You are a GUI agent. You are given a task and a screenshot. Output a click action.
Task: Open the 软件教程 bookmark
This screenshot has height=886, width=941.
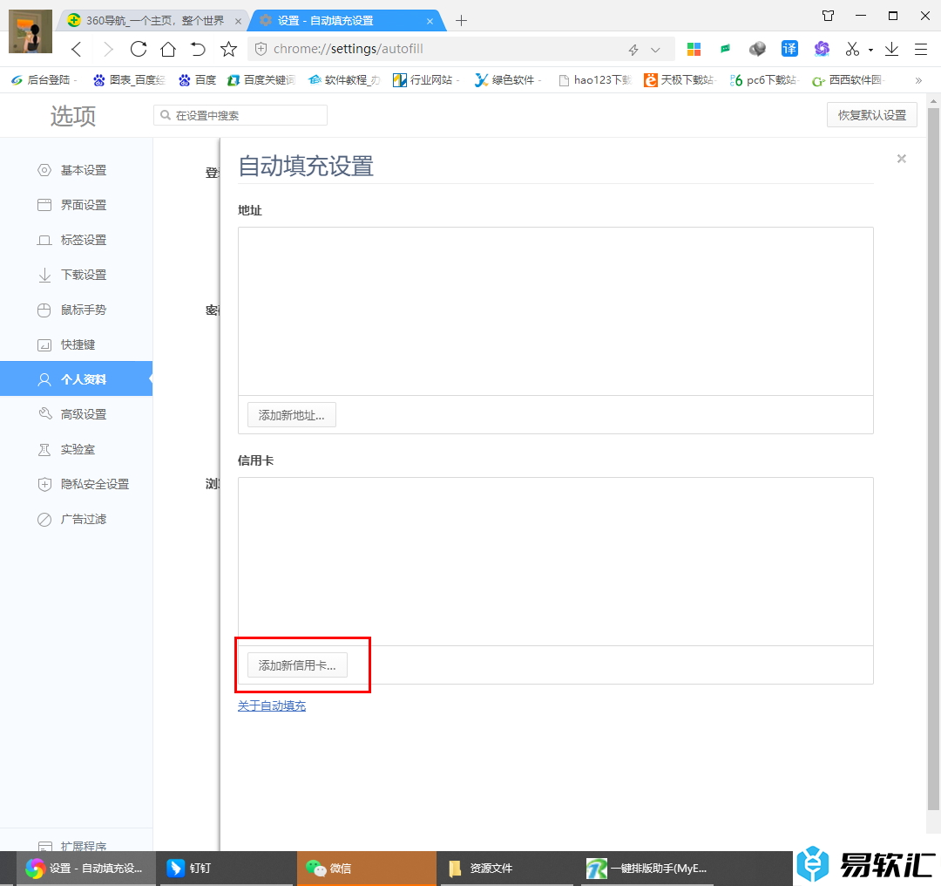pos(344,80)
